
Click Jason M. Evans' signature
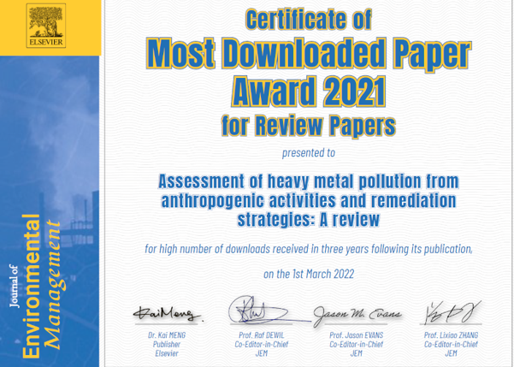[x=357, y=316]
